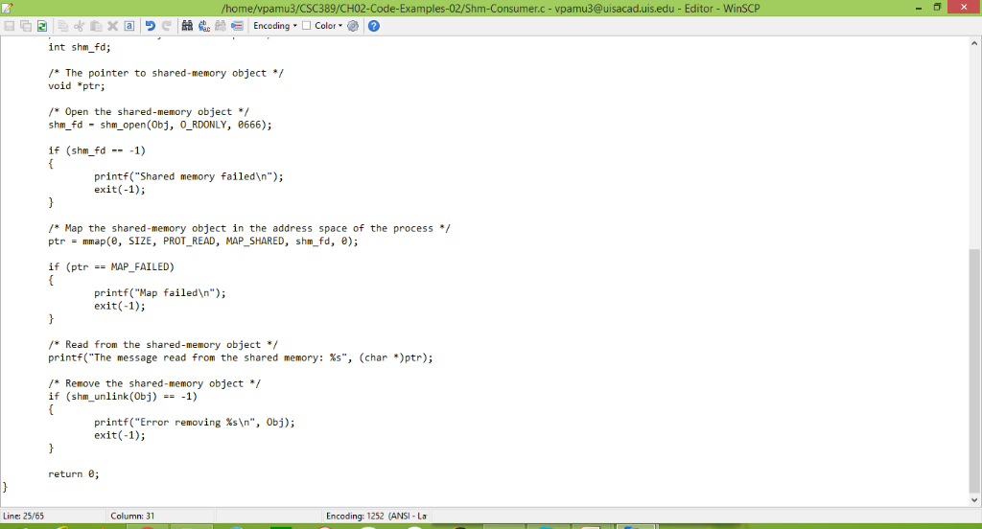
Task: Click the line "if (ptr == MAP_FAILED)"
Action: (111, 266)
